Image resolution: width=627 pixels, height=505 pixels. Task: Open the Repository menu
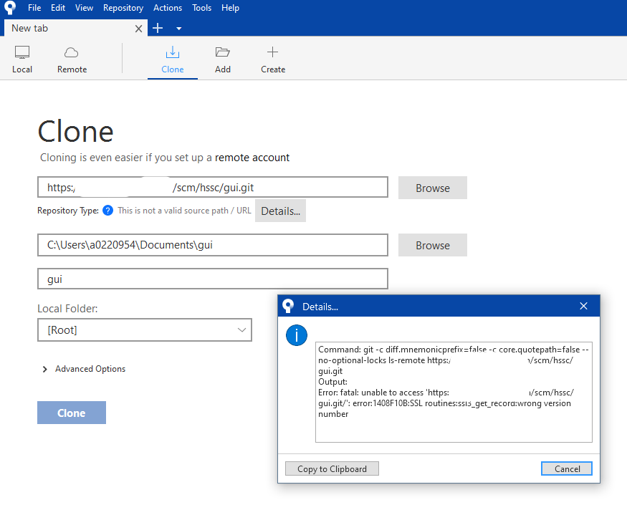click(123, 8)
